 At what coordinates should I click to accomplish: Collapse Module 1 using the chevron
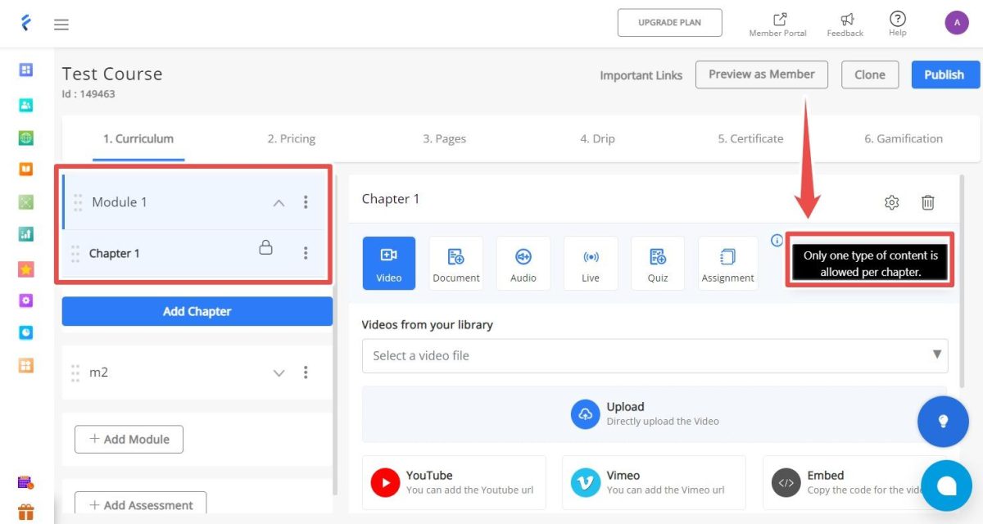click(279, 202)
